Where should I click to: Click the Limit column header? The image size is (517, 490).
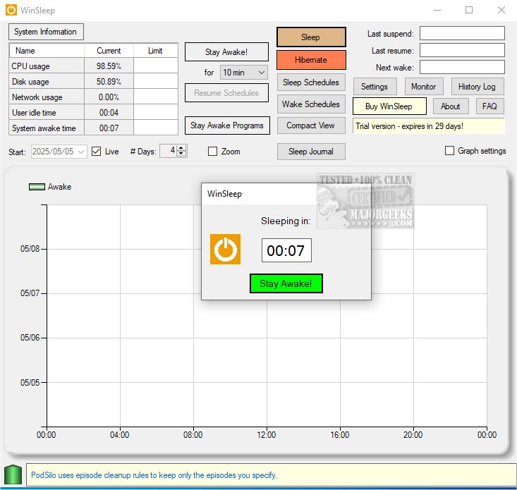coord(156,51)
